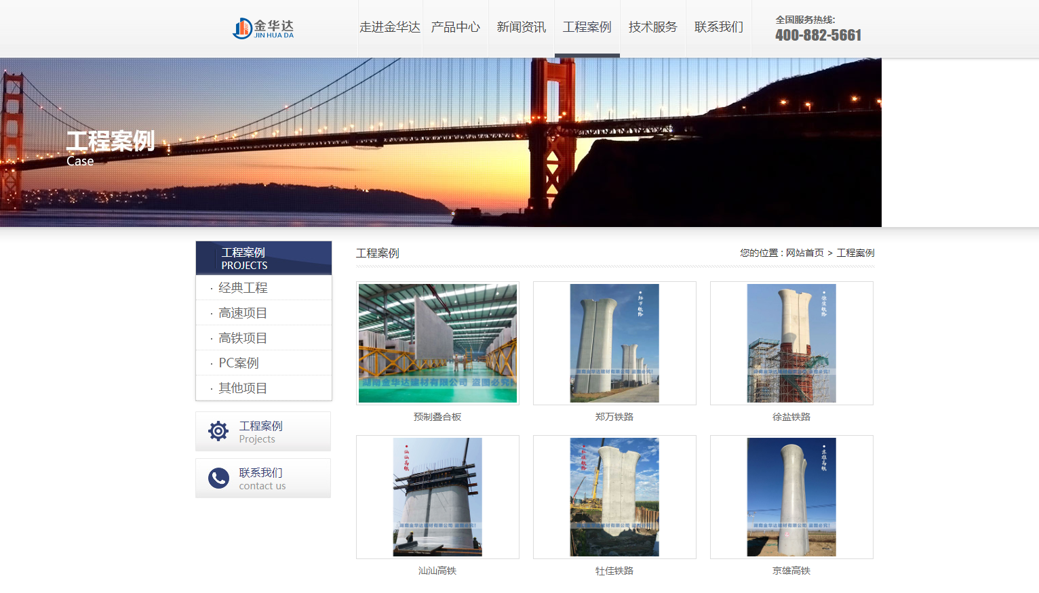Open the 汕汕高铁 thumbnail image
This screenshot has width=1039, height=593.
(x=437, y=497)
